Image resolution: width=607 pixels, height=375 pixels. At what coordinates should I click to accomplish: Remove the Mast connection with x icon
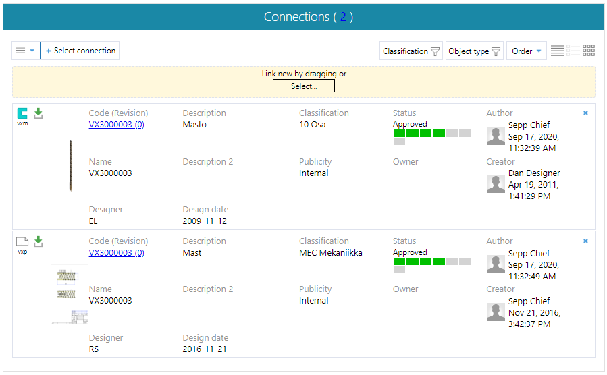(585, 241)
